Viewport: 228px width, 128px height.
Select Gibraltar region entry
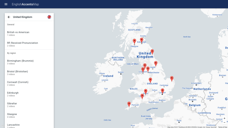29,105
